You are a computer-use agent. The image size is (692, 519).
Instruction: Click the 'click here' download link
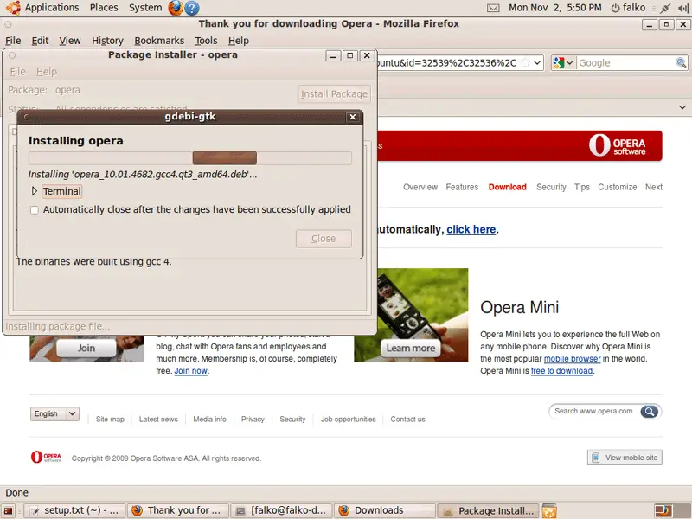point(471,229)
